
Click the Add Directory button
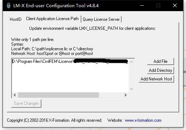tap(160, 70)
